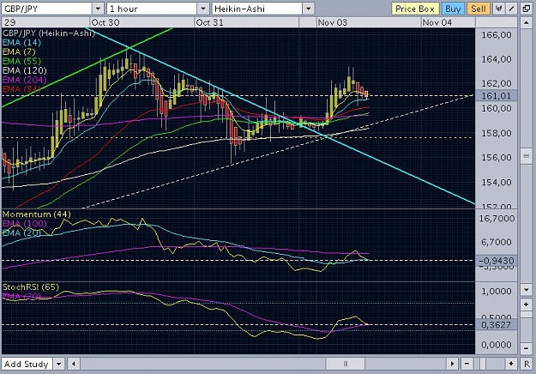The image size is (536, 374).
Task: Click the minus button of the vertical zoom control
Action: pos(526,348)
